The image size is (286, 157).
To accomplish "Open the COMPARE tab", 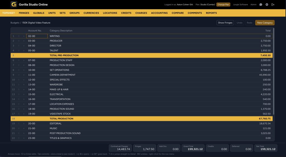I will [x=178, y=13].
